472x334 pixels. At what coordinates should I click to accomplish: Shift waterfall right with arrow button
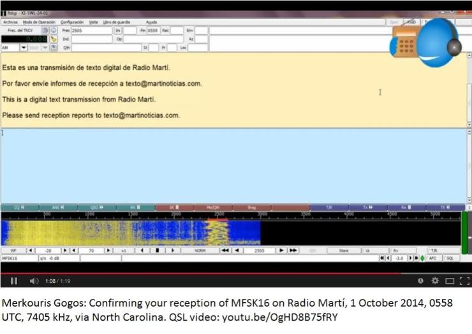[x=173, y=250]
